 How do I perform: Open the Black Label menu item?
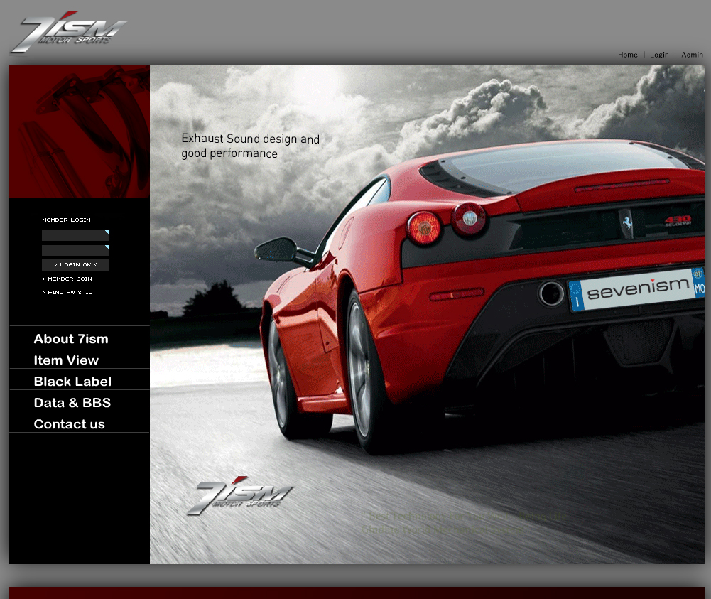point(72,382)
